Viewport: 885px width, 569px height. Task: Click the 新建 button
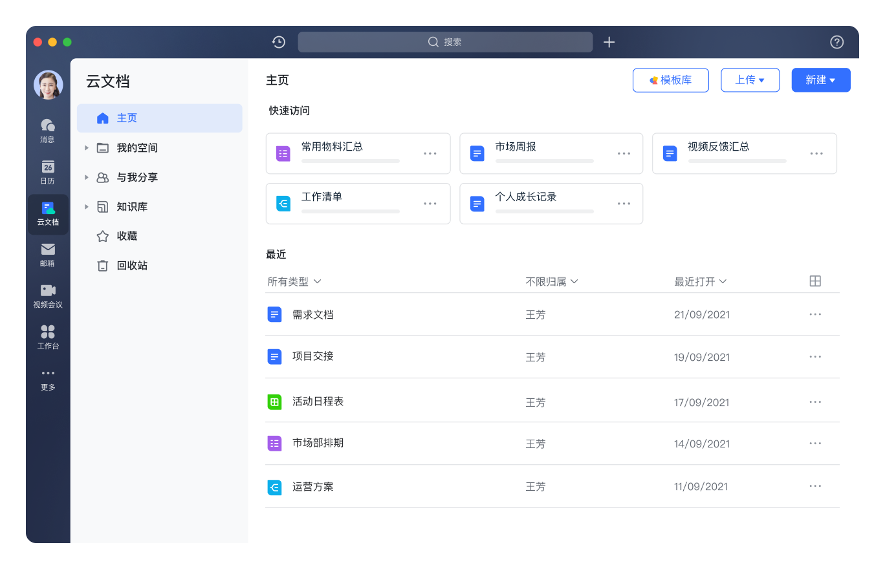point(820,80)
